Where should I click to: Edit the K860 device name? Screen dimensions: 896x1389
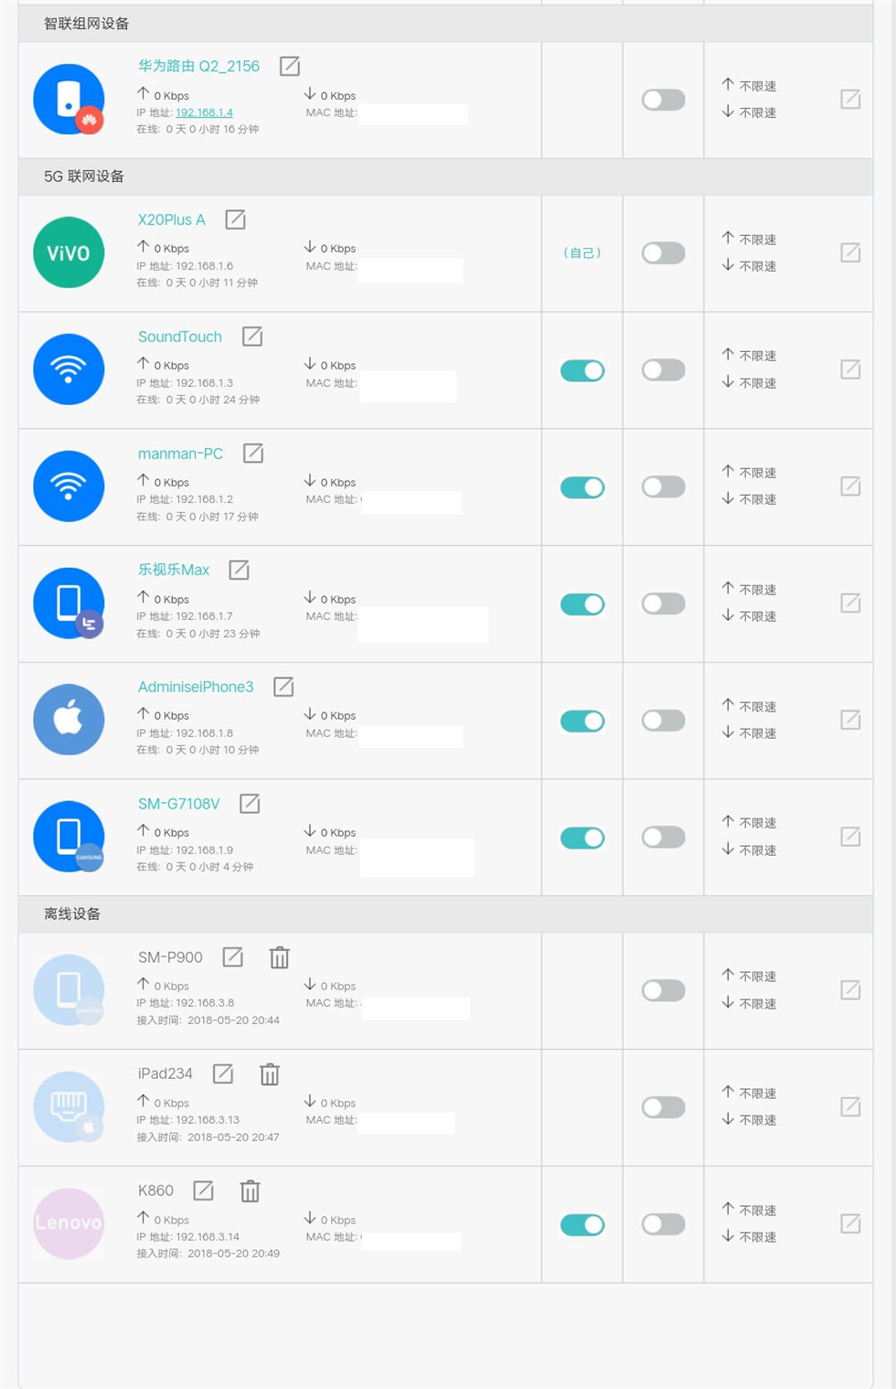click(x=202, y=1190)
